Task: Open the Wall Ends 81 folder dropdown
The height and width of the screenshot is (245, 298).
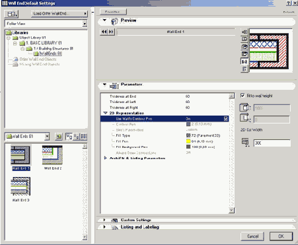Action: [x=47, y=137]
